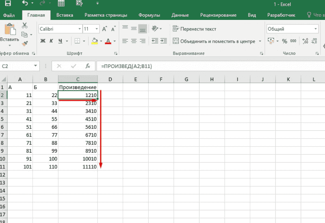Apply percent style formatting
Image resolution: width=325 pixels, height=223 pixels.
tap(284, 41)
